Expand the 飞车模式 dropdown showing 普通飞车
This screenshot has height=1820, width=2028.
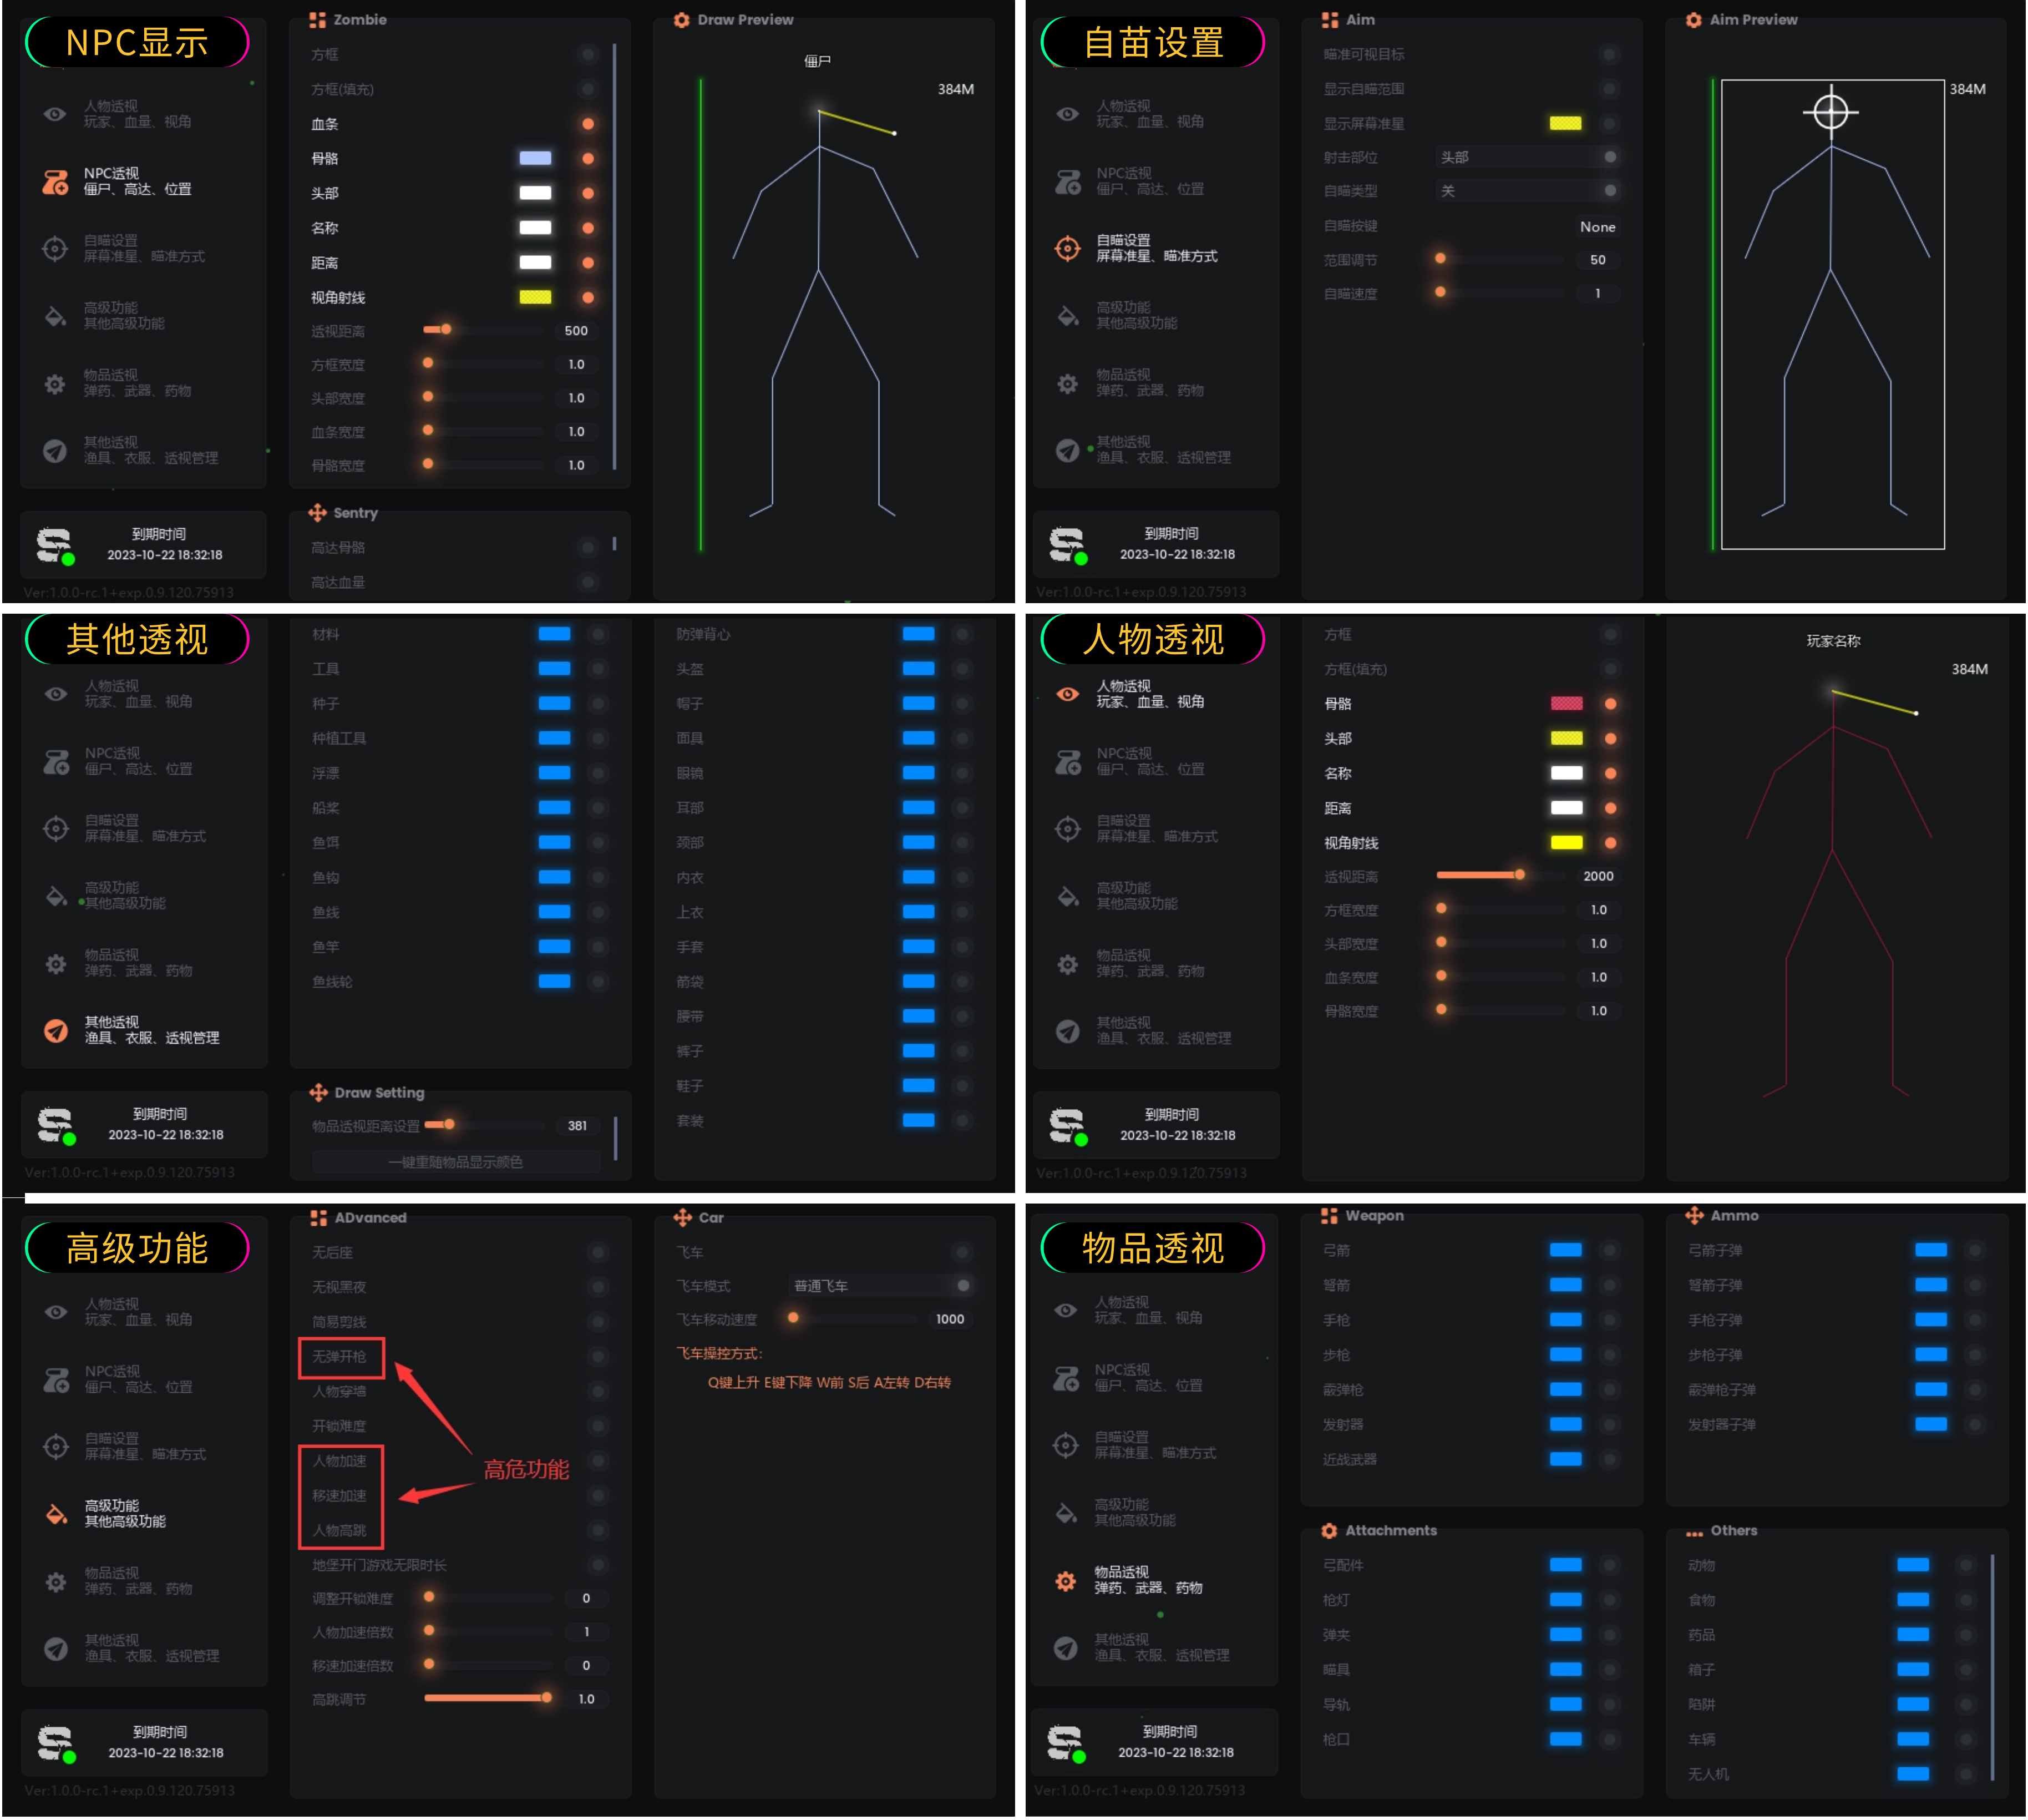pyautogui.click(x=880, y=1286)
